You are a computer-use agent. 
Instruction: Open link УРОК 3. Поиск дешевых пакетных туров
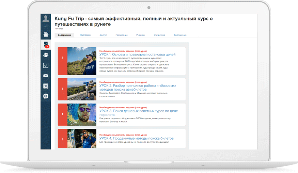[x=139, y=113]
